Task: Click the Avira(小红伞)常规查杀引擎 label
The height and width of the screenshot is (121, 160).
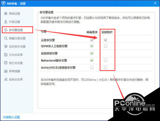Action: [x=58, y=67]
